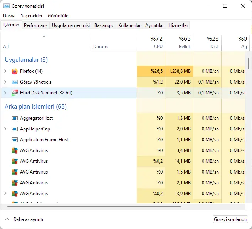Expand the Hard Disk Sentinel entry
Image resolution: width=252 pixels, height=229 pixels.
point(5,93)
